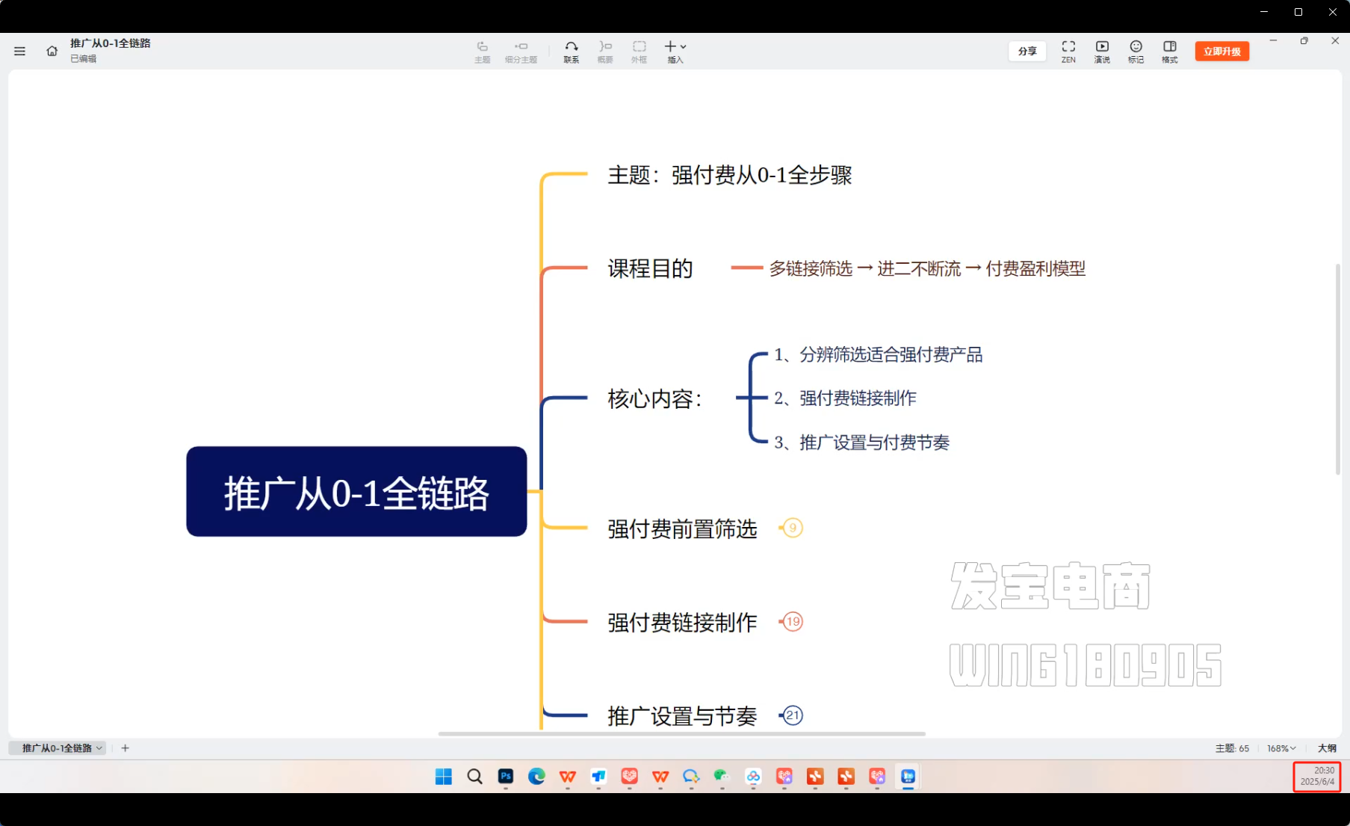Switch to 大纲 outline view

pos(1326,748)
